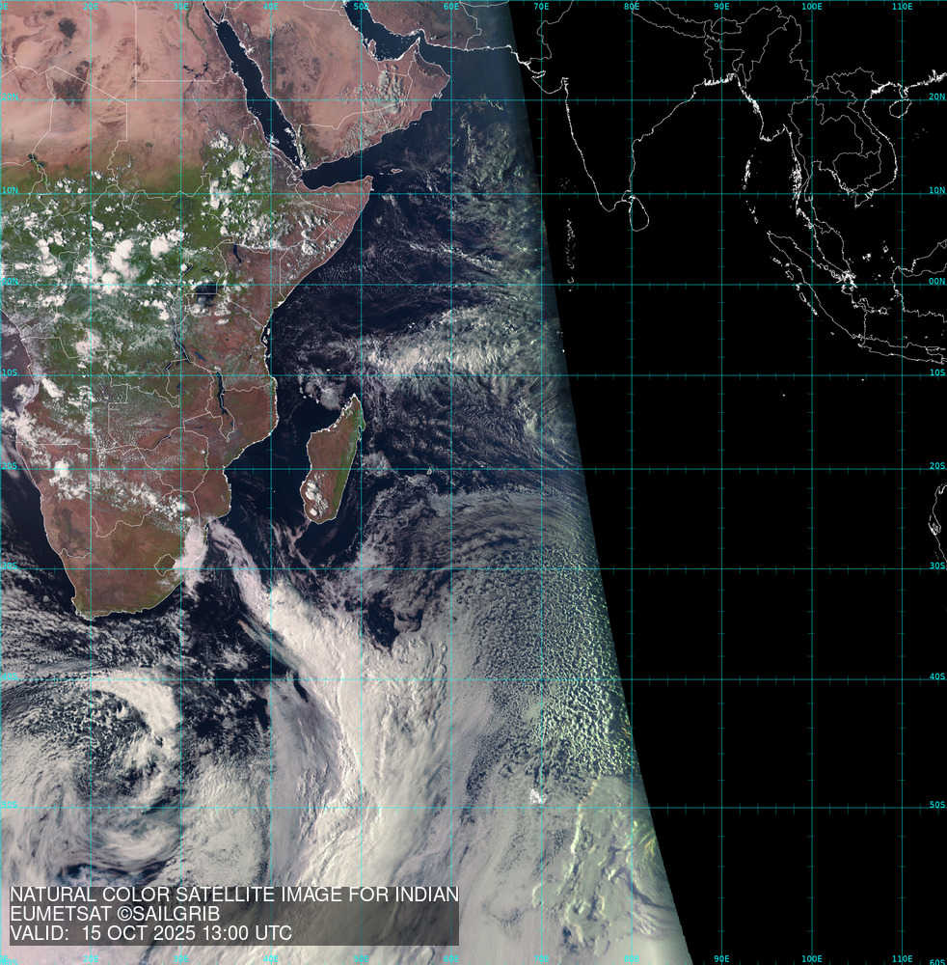This screenshot has height=965, width=947.
Task: Click the 50S latitude label on right edge
Action: point(936,805)
